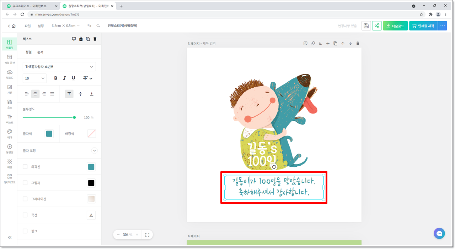Open the font family dropdown
The height and width of the screenshot is (249, 455).
click(59, 67)
